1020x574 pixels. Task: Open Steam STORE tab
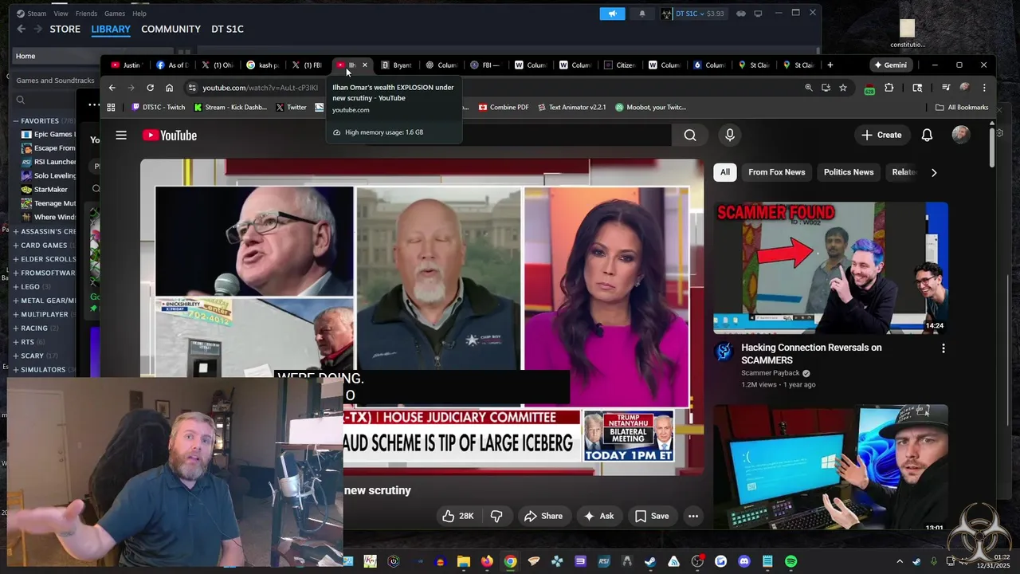(x=65, y=29)
